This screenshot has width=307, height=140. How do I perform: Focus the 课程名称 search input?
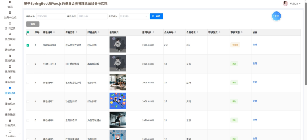point(51,16)
